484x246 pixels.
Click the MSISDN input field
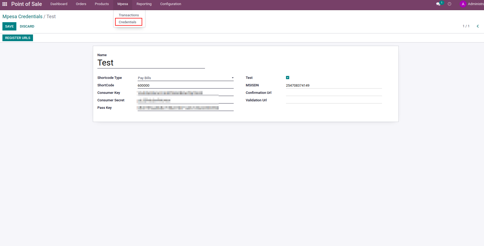click(334, 86)
